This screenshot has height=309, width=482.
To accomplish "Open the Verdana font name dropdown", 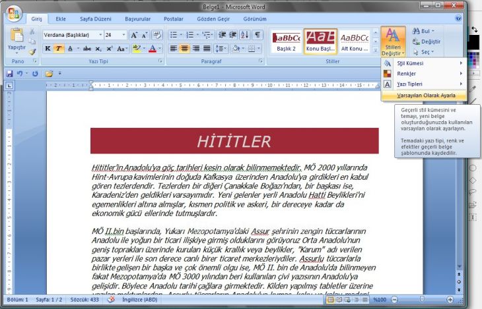I will [100, 35].
